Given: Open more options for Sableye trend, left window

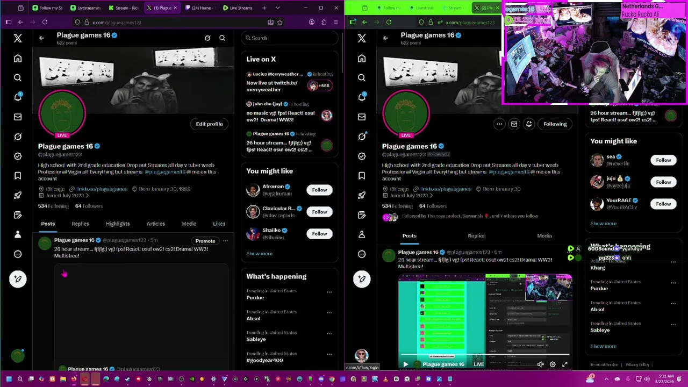Looking at the screenshot, I should [x=329, y=334].
